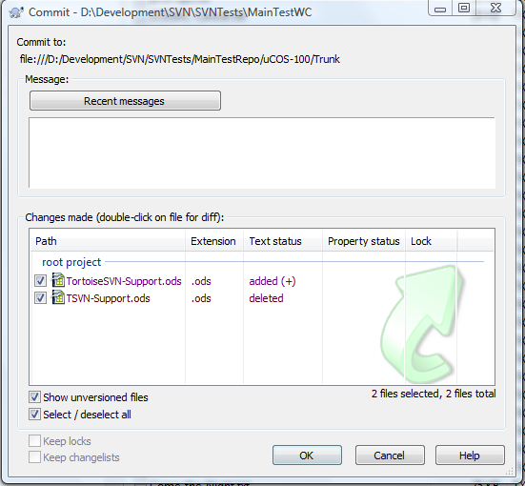Open Help for the commit dialog
525x486 pixels.
(x=470, y=456)
